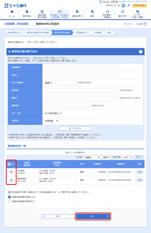Open the 取引照会 document icon
Viewport: 151px width, 233px height.
pyautogui.click(x=27, y=12)
